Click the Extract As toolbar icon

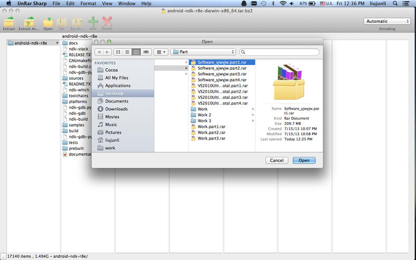29,22
